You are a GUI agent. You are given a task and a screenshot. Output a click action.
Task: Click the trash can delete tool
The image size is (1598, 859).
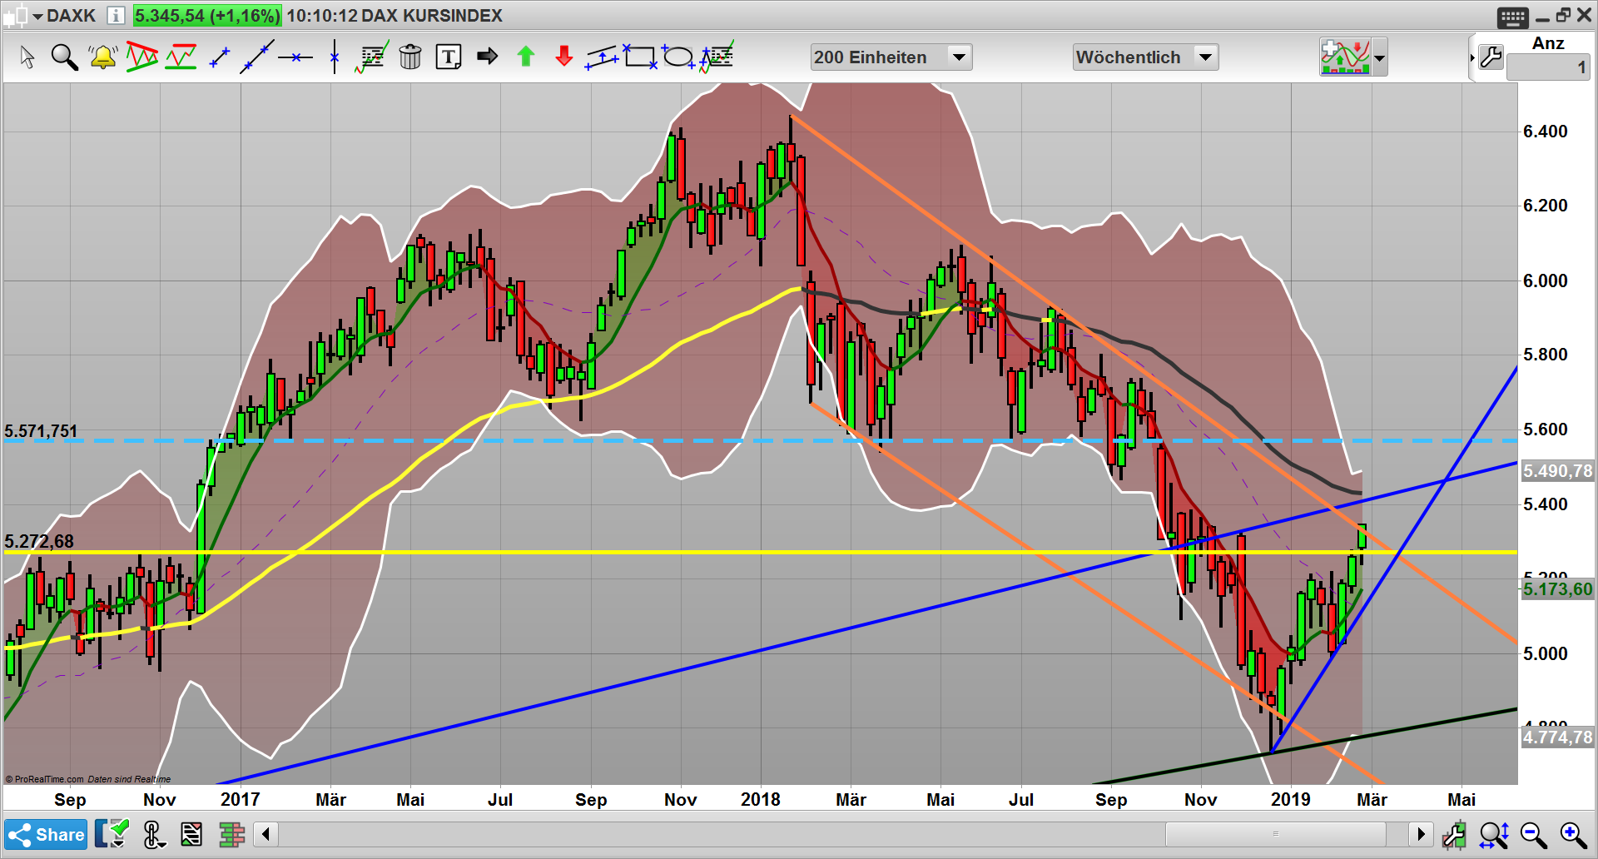tap(410, 57)
